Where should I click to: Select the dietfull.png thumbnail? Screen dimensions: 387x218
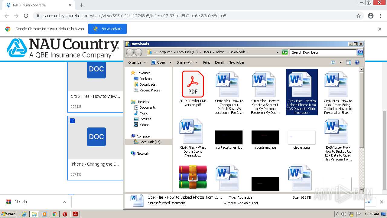pyautogui.click(x=301, y=137)
